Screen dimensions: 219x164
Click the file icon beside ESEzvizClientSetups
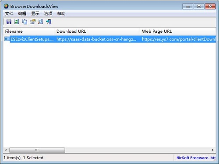pos(7,39)
